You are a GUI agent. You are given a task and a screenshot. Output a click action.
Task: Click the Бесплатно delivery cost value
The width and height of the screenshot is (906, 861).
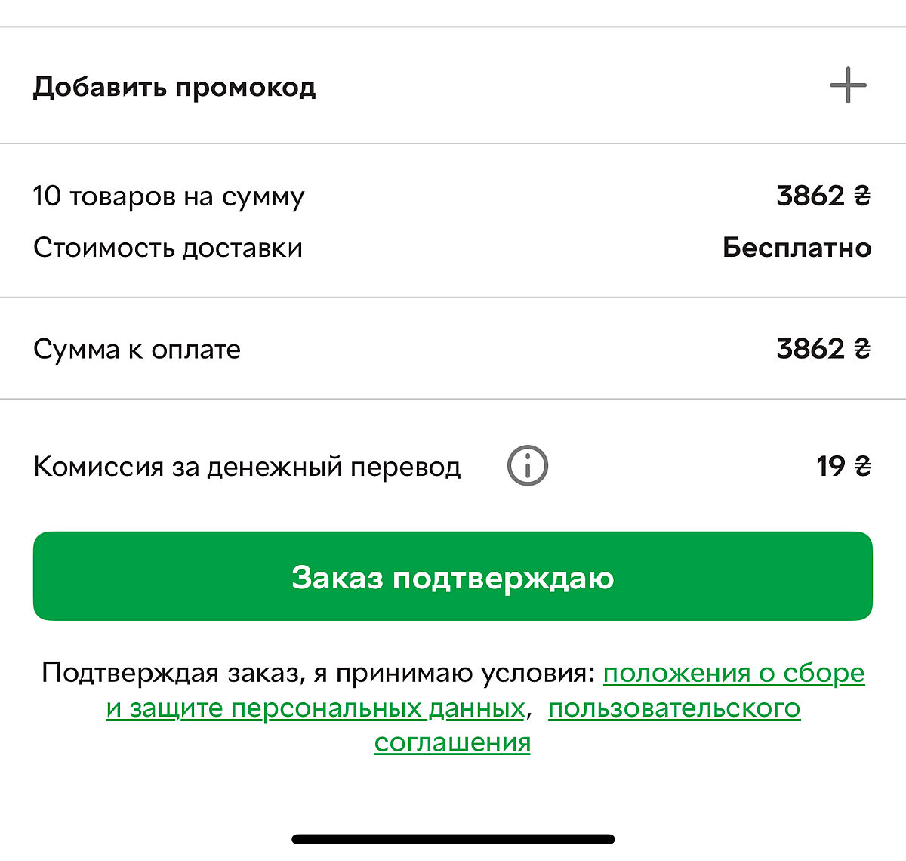click(x=797, y=248)
